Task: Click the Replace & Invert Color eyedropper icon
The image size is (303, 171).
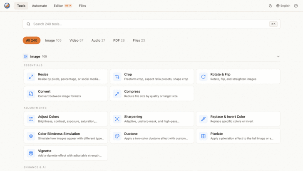Action: coord(203,119)
